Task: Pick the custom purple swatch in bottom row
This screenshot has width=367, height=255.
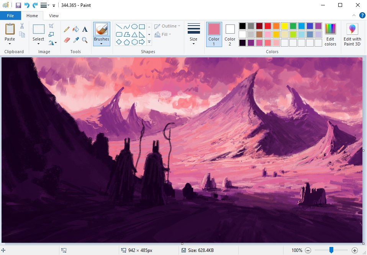Action: (x=251, y=43)
